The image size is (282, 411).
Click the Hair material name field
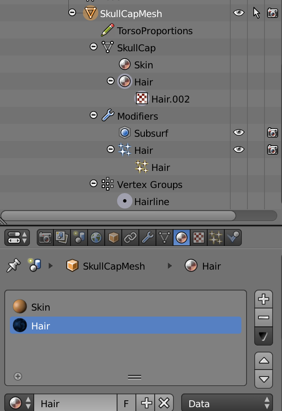pyautogui.click(x=76, y=403)
